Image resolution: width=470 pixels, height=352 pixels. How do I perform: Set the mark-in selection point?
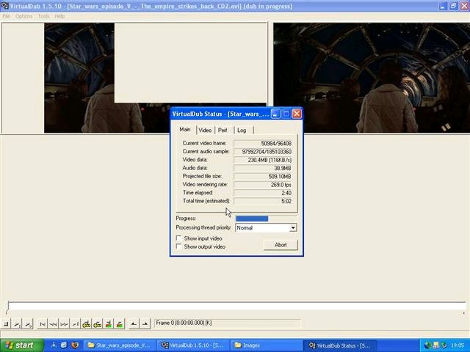pyautogui.click(x=134, y=324)
